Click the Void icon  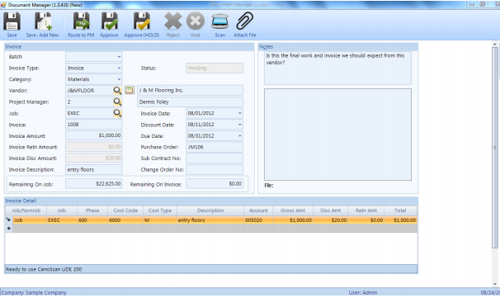(196, 21)
